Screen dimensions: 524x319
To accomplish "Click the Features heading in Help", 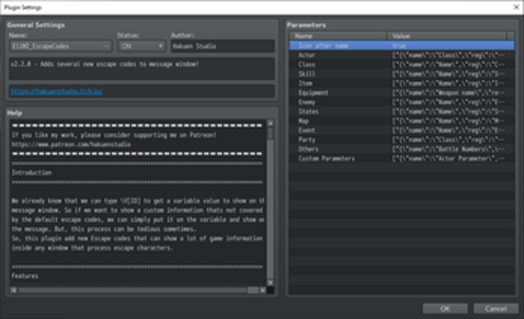I will [x=24, y=276].
